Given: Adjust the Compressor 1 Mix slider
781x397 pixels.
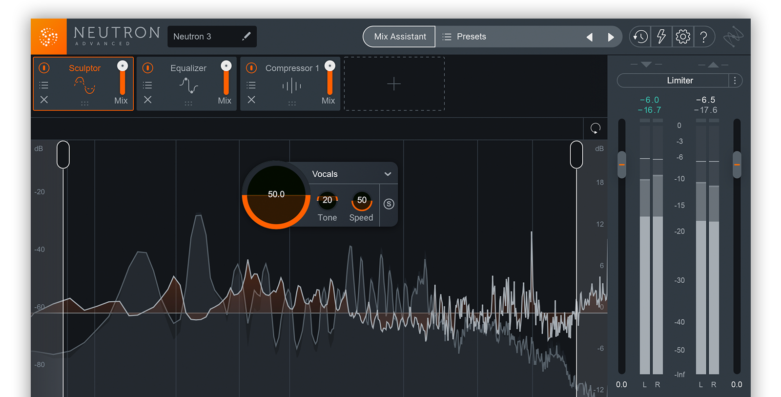Looking at the screenshot, I should click(x=330, y=78).
